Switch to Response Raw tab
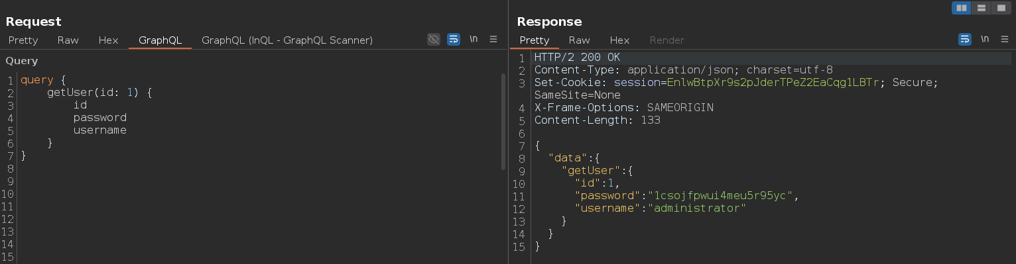The width and height of the screenshot is (1016, 264). pyautogui.click(x=579, y=40)
